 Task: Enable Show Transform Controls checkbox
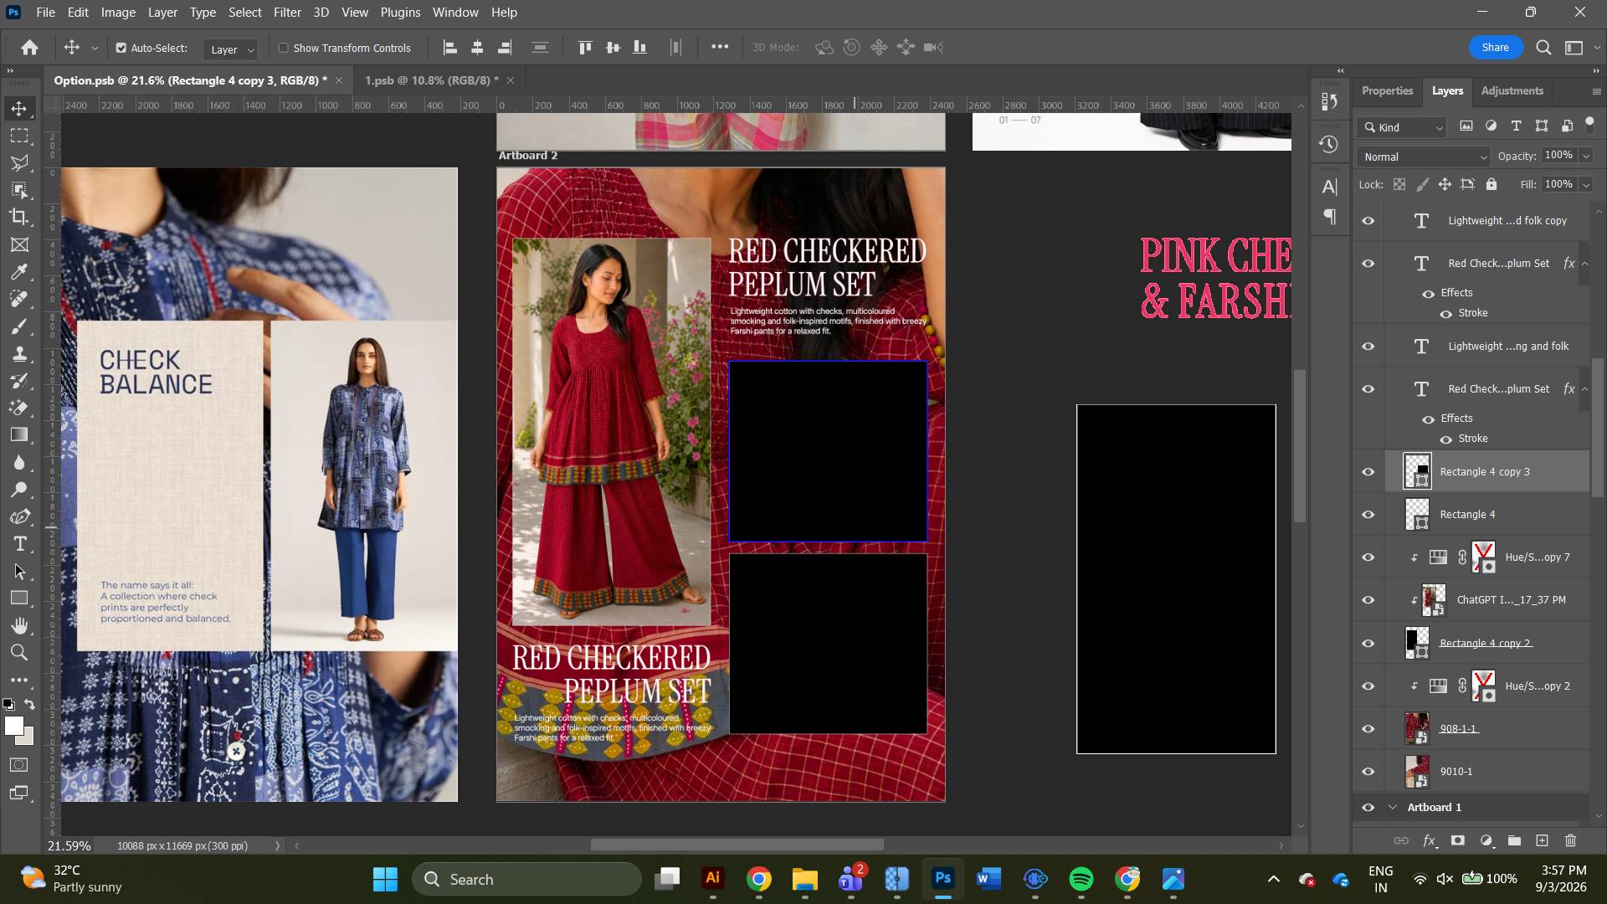[284, 48]
